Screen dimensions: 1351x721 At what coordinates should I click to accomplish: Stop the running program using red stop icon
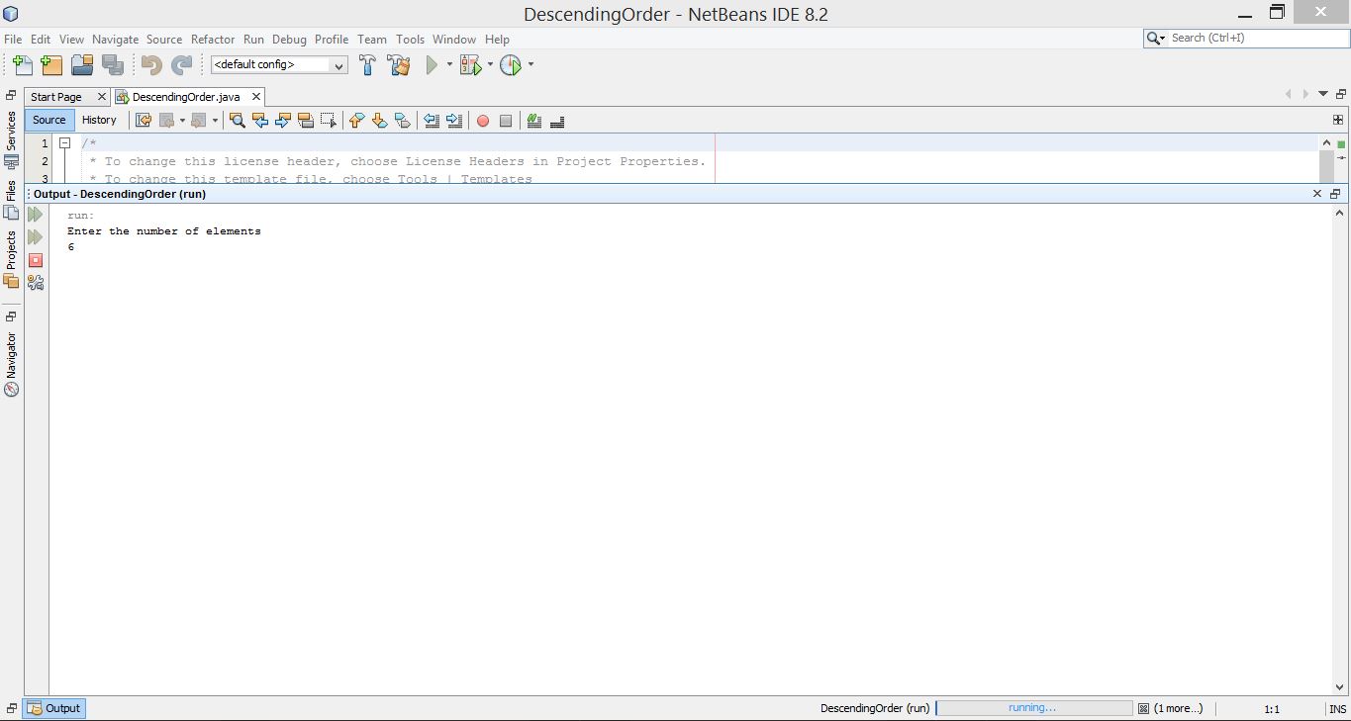click(36, 260)
